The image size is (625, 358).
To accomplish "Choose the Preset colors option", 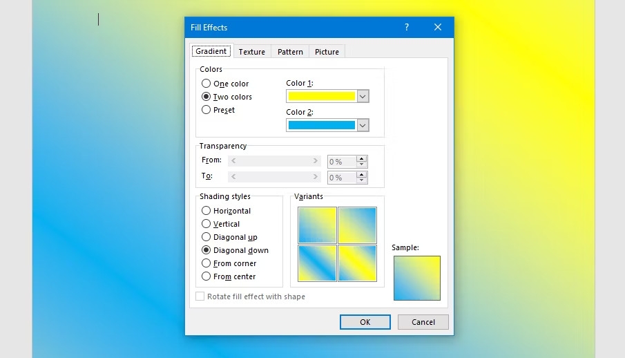I will [x=218, y=110].
